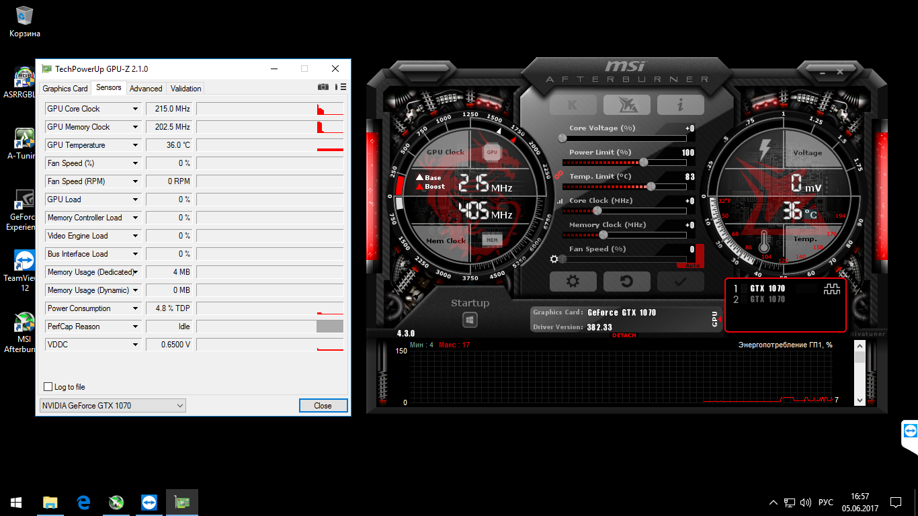This screenshot has height=516, width=918.
Task: Toggle the Startup Windows icon in Afterburner
Action: (470, 320)
